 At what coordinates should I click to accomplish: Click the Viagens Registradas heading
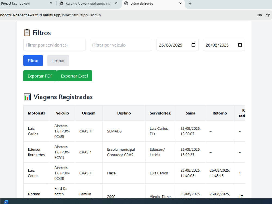63,97
